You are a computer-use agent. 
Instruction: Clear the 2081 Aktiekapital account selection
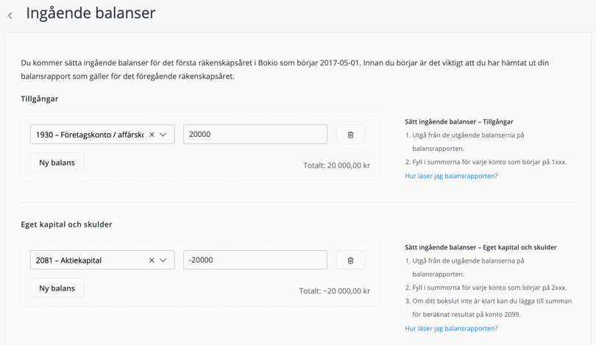coord(152,260)
